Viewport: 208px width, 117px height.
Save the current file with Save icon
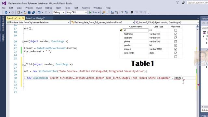pyautogui.click(x=29, y=12)
